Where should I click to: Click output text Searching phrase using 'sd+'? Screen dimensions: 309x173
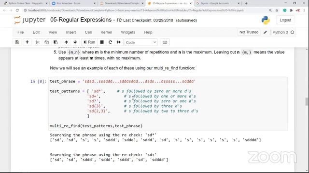103,155
